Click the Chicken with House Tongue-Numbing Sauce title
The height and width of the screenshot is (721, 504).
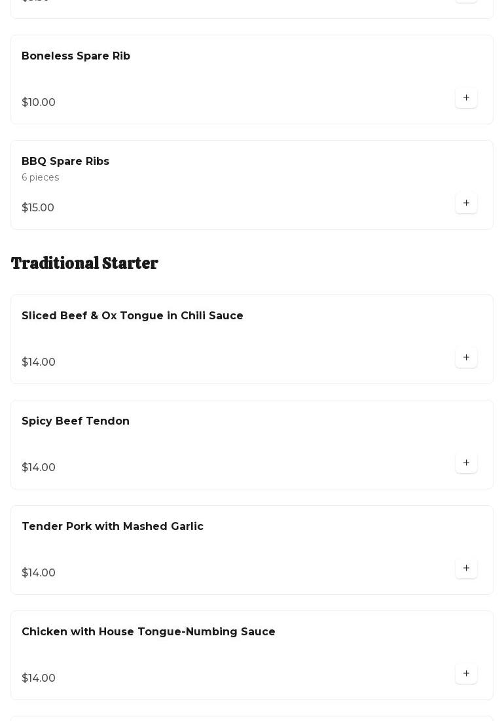coord(149,632)
